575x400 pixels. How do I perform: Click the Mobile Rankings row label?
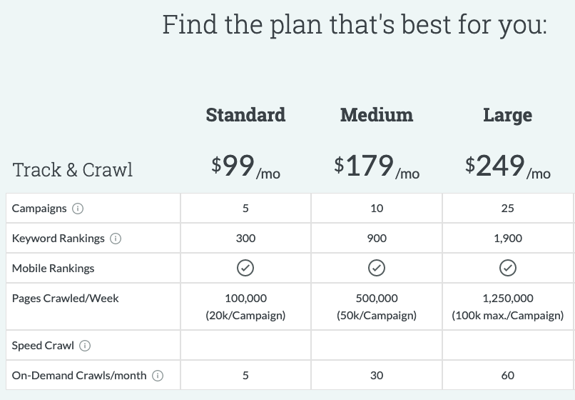click(53, 269)
